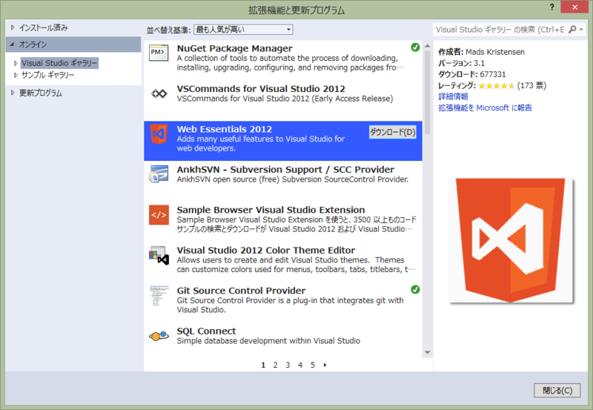Image resolution: width=593 pixels, height=410 pixels.
Task: Select SQL Connect title
Action: tap(206, 331)
